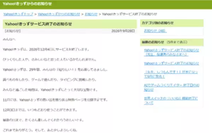Viewport: 212px width, 133px height.
Task: Open the AIでゲームつくり notice link
Action: pos(172,87)
